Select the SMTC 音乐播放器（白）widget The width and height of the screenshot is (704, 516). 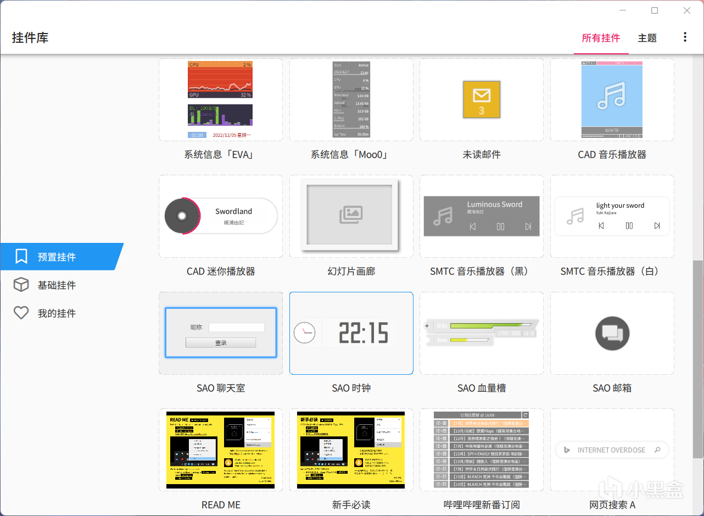(x=612, y=216)
